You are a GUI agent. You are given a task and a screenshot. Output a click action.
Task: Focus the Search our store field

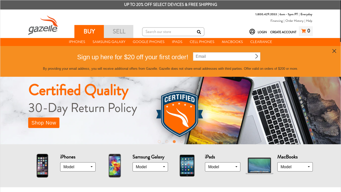click(x=170, y=32)
